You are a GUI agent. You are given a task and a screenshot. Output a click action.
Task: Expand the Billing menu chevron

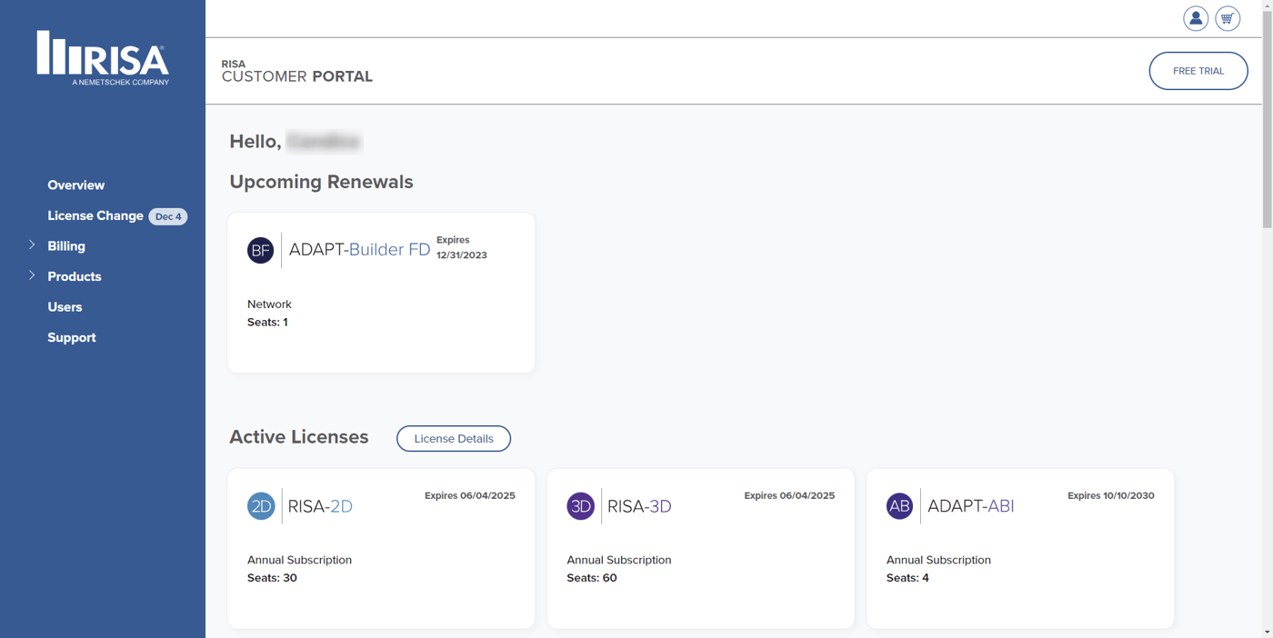pos(32,245)
